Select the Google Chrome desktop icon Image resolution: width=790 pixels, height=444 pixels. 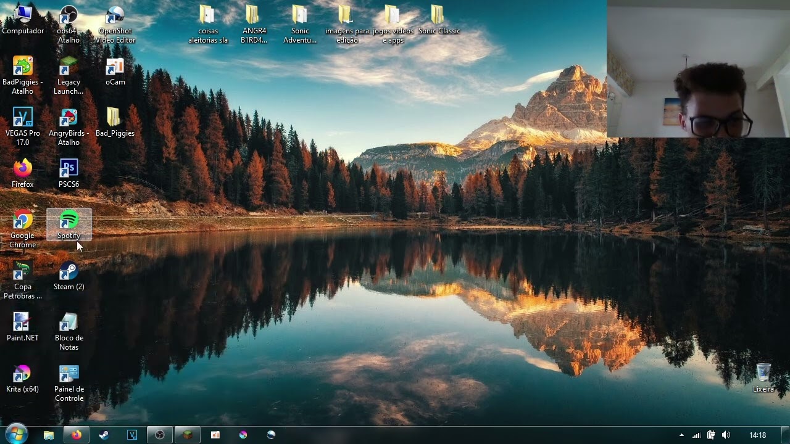(23, 229)
